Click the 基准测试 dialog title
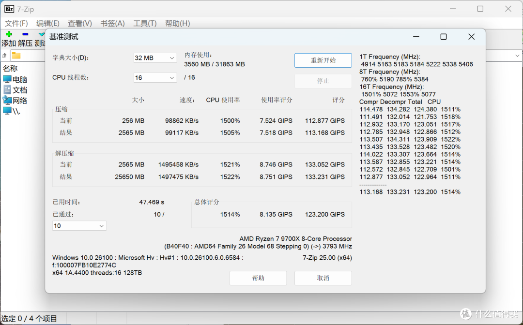 tap(64, 37)
